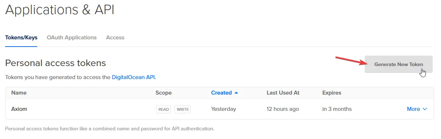This screenshot has height=139, width=441.
Task: Click the Generate New Token button
Action: 399,64
